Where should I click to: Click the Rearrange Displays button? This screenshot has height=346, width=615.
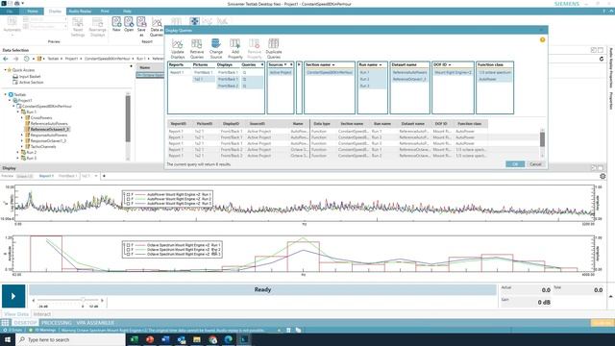click(x=97, y=27)
